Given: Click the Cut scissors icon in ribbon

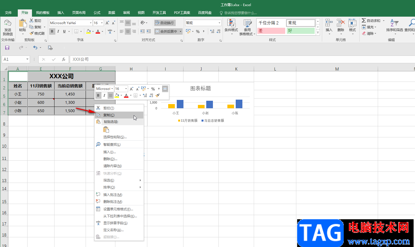Looking at the screenshot, I should [31, 21].
